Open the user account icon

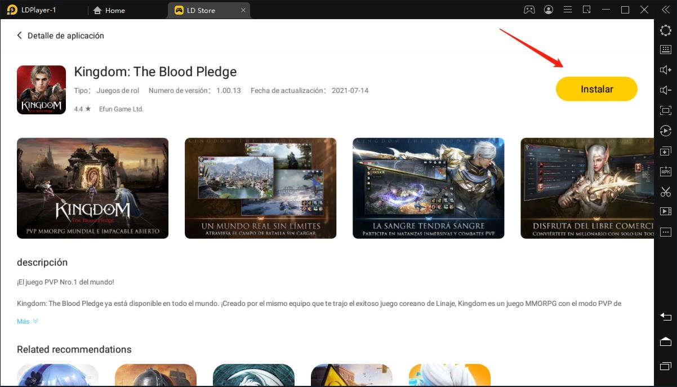click(x=549, y=10)
